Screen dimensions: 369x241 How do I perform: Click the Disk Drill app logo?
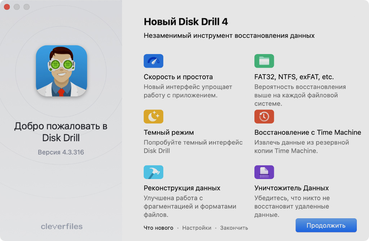[x=61, y=71]
